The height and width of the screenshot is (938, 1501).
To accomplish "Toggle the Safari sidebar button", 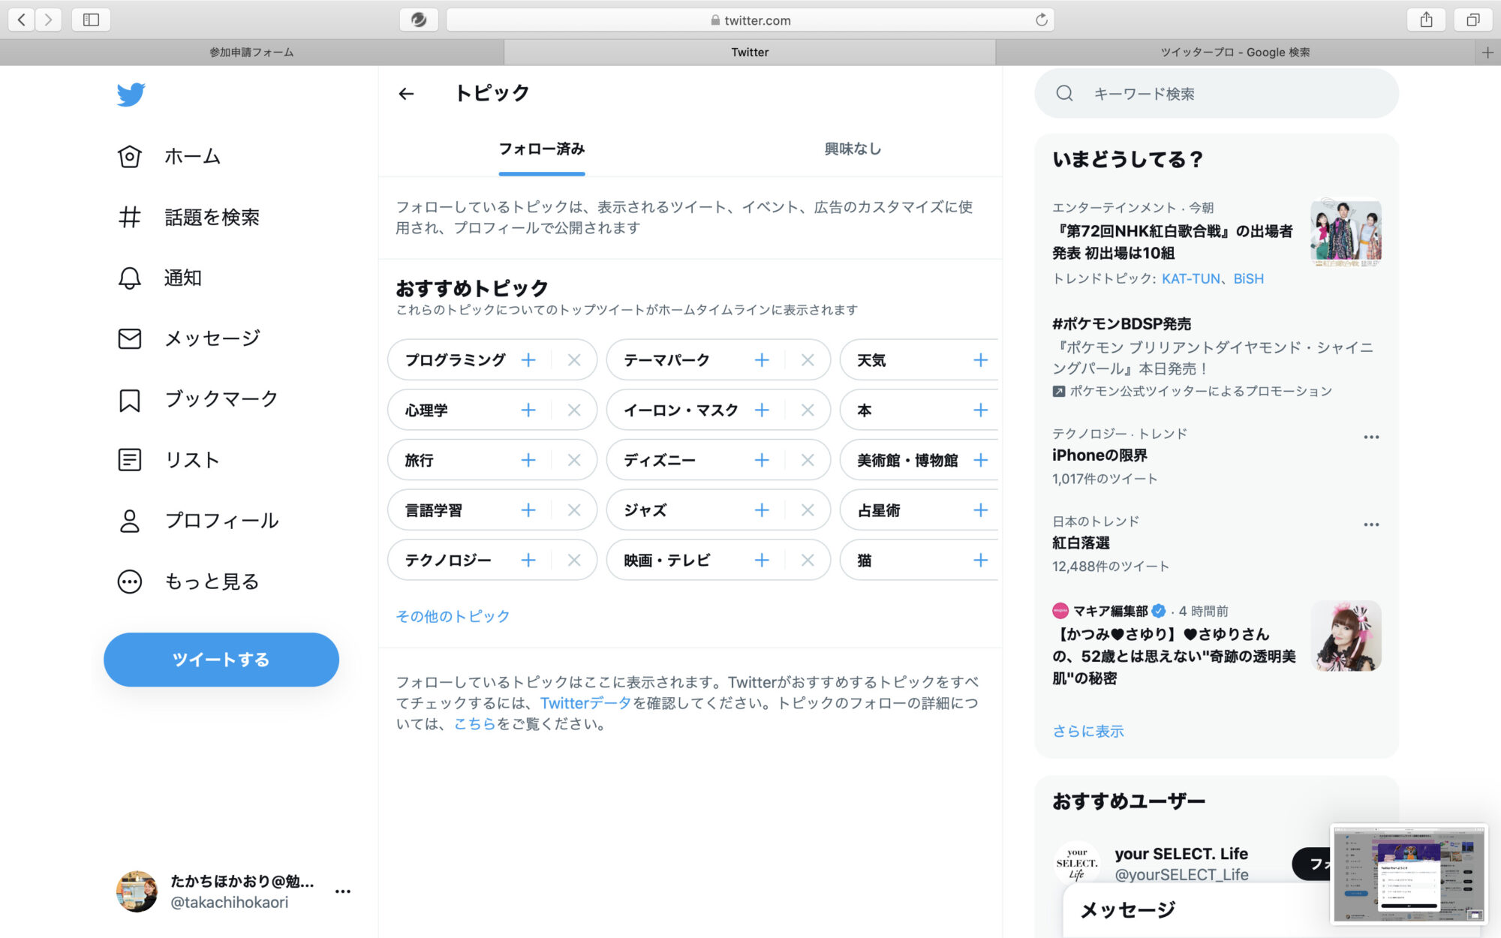I will 91,20.
